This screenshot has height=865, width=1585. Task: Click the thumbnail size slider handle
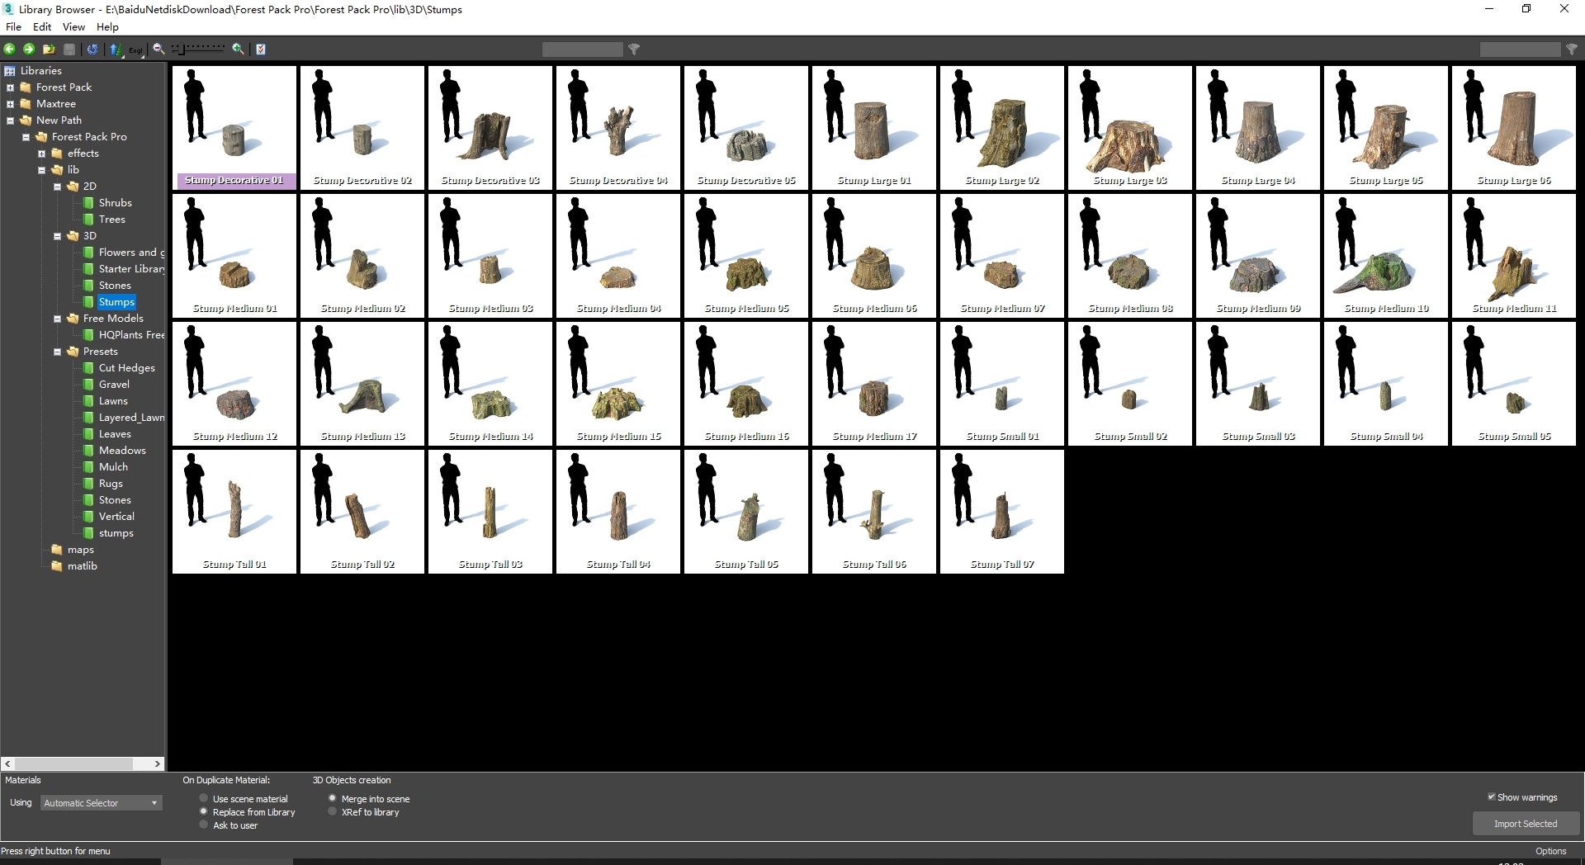point(183,50)
